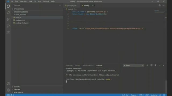Select the Terminal panel tab
Image resolution: width=172 pixels, height=96 pixels.
click(99, 65)
